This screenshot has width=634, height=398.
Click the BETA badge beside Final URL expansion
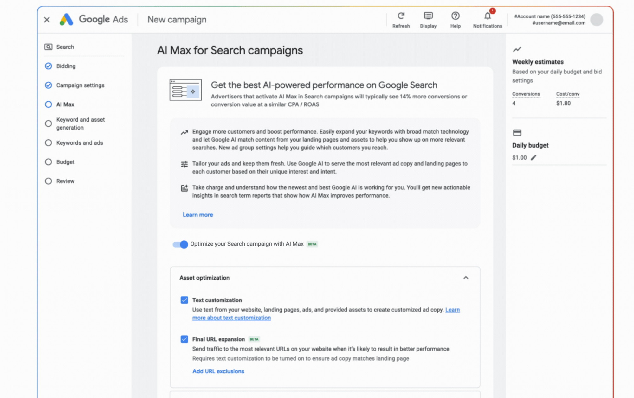click(x=254, y=339)
